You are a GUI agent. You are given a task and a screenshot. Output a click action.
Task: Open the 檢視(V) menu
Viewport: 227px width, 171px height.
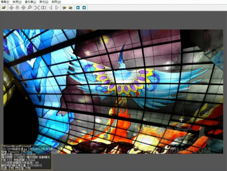(x=17, y=2)
